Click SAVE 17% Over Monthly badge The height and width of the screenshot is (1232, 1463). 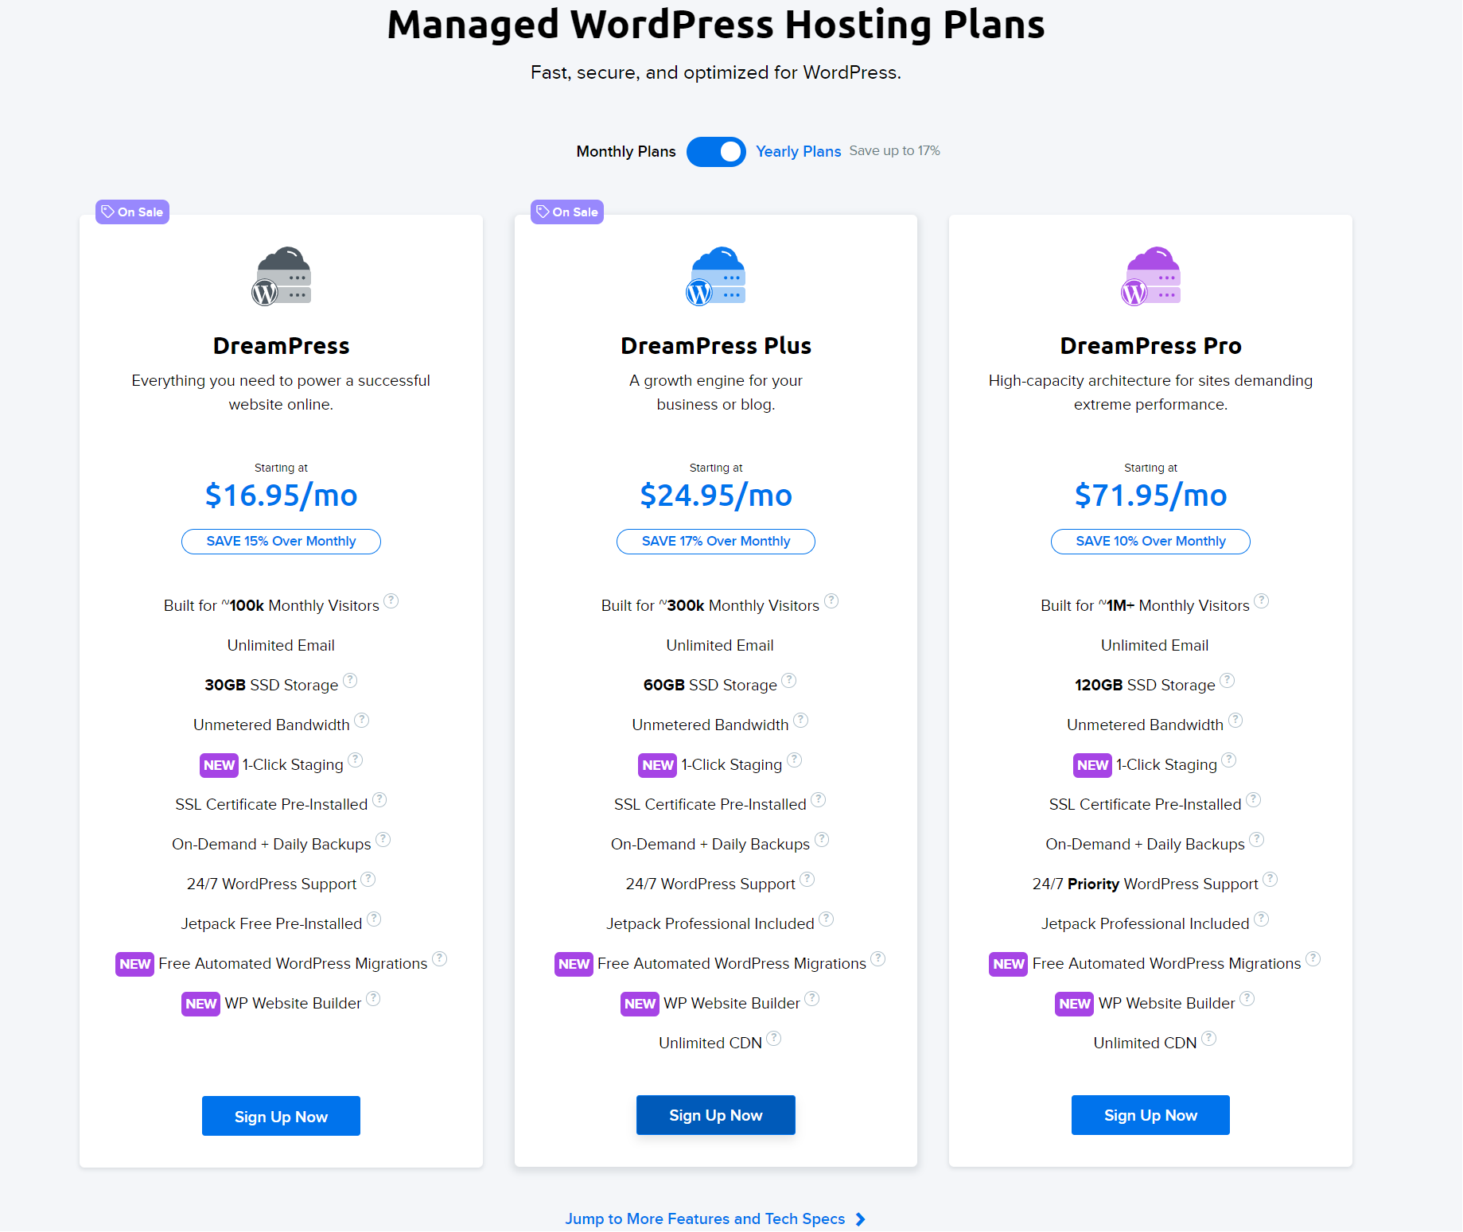click(716, 542)
